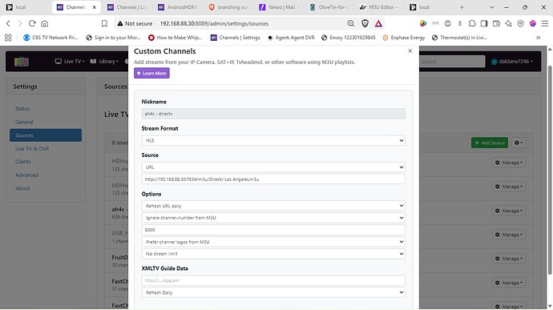Click the zoom magnifier icon in address bar
The height and width of the screenshot is (310, 553).
click(x=350, y=23)
